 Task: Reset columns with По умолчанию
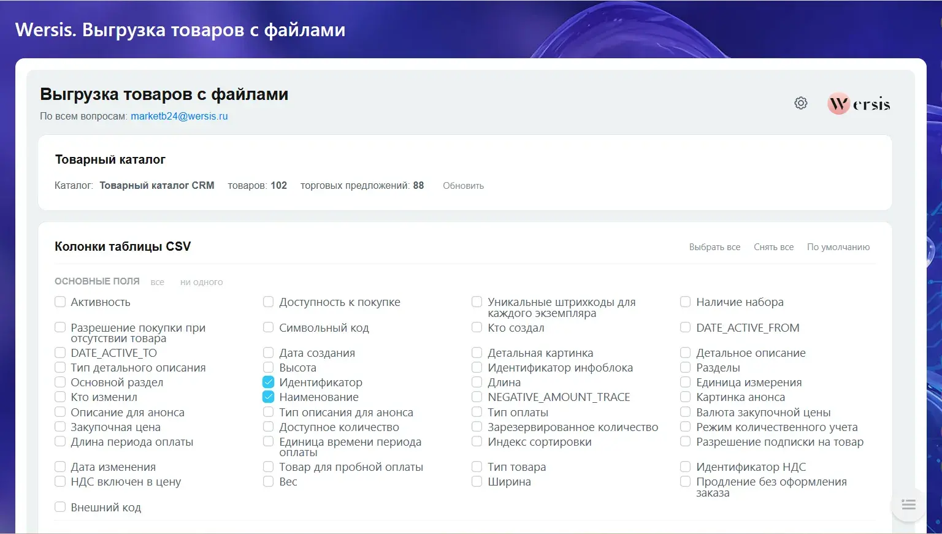(x=838, y=247)
